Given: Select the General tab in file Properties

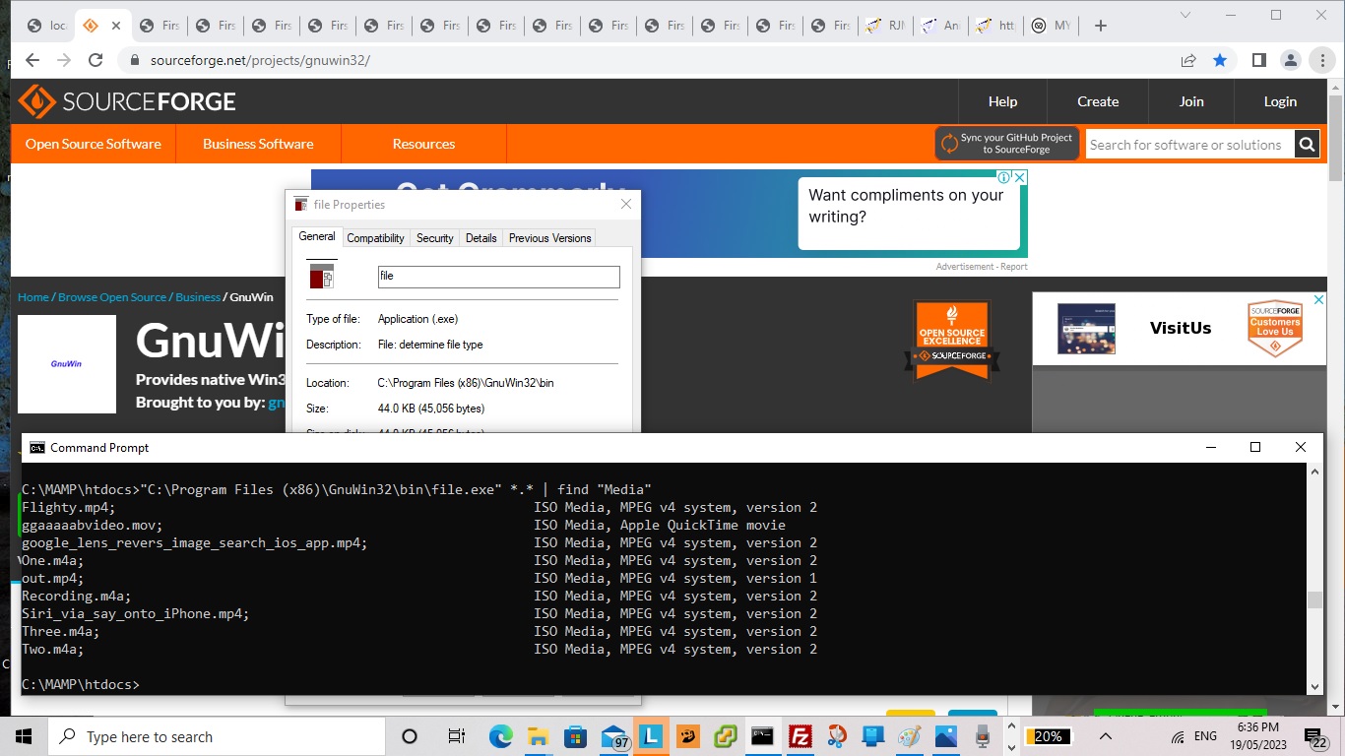Looking at the screenshot, I should [x=317, y=236].
